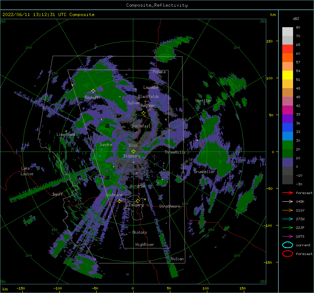Viewport: 314px width, 293px height.
Task: Click the ThreeHills city label
Action: [x=175, y=152]
